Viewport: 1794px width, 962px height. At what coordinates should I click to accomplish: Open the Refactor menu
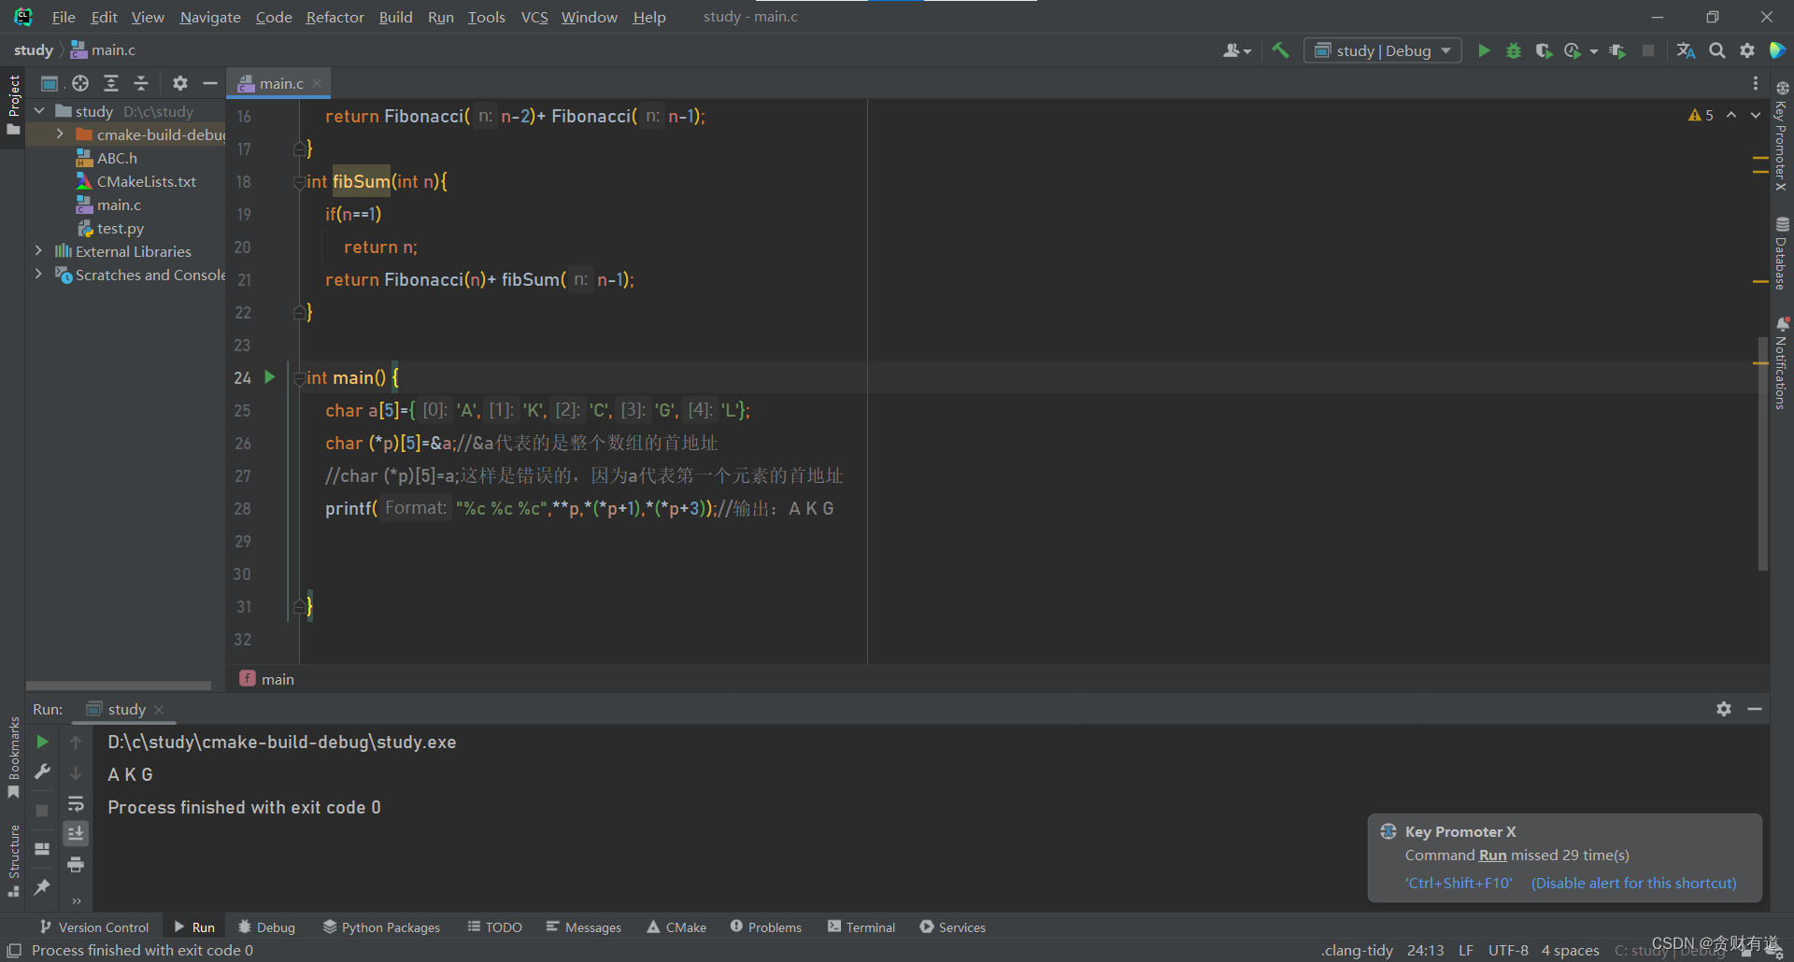tap(335, 17)
